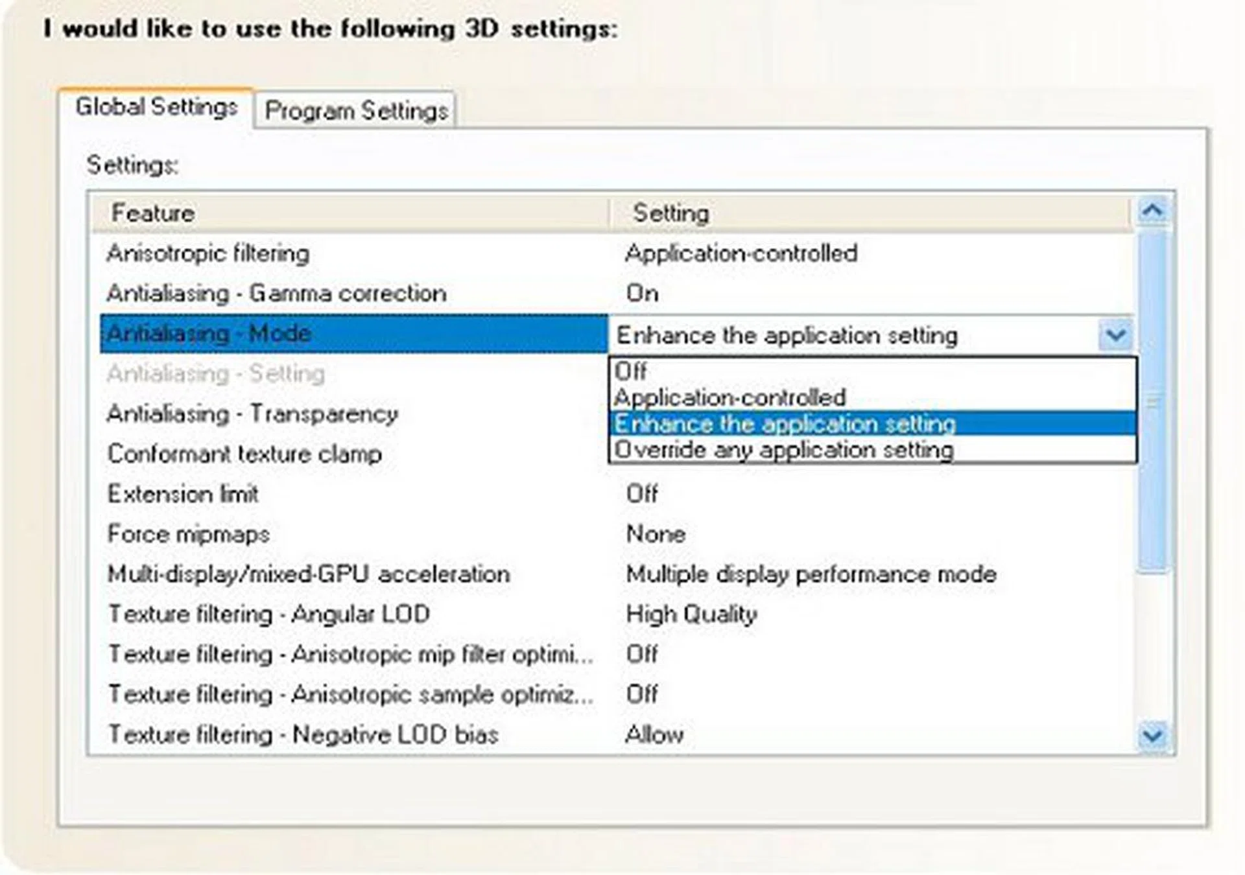Choose Enhance the application setting option

[785, 424]
